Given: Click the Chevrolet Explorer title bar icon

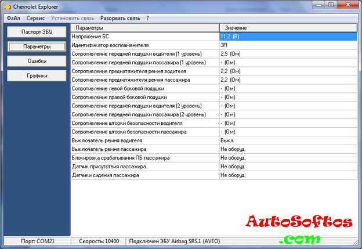Looking at the screenshot, I should coord(8,7).
